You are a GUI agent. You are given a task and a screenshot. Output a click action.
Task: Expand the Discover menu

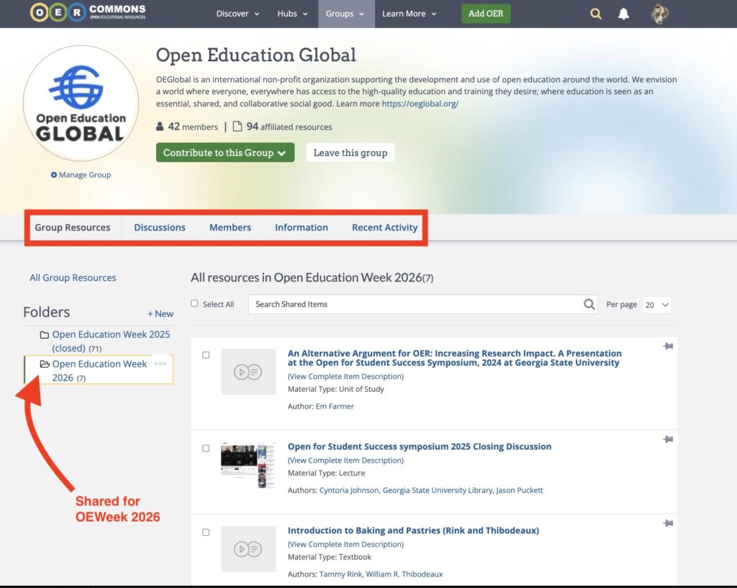pyautogui.click(x=237, y=14)
